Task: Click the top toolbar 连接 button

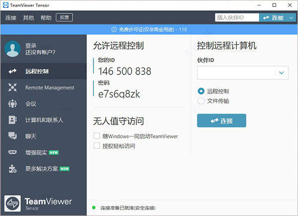Action: click(273, 18)
